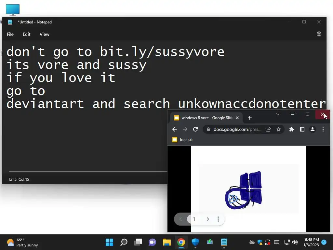
Task: Open the Edit menu in Notepad
Action: pyautogui.click(x=27, y=34)
